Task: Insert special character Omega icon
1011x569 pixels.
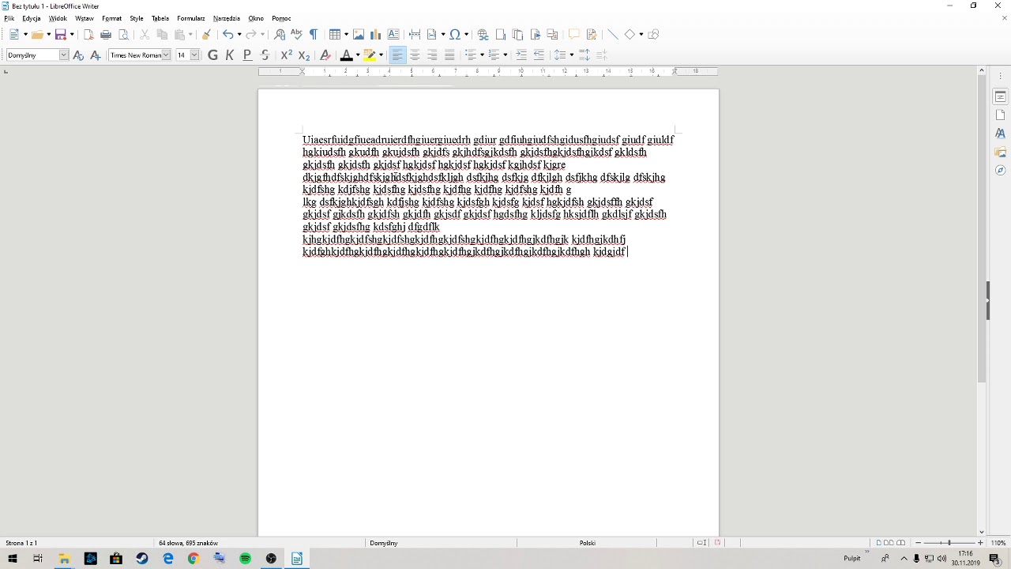Action: [455, 35]
